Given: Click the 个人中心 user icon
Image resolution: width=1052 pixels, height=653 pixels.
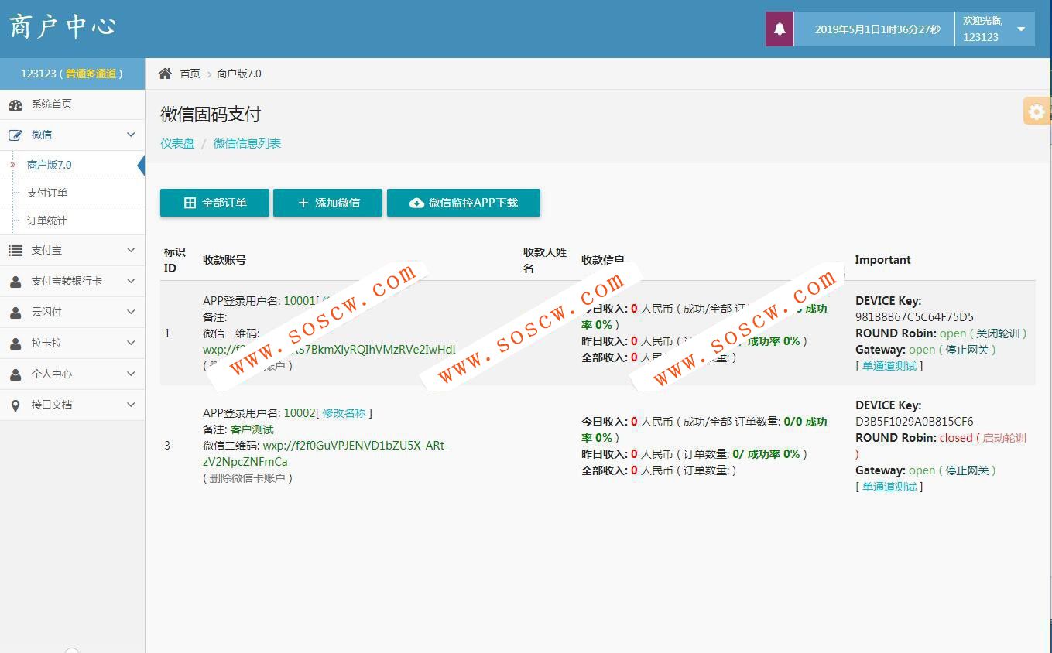Looking at the screenshot, I should [x=15, y=374].
